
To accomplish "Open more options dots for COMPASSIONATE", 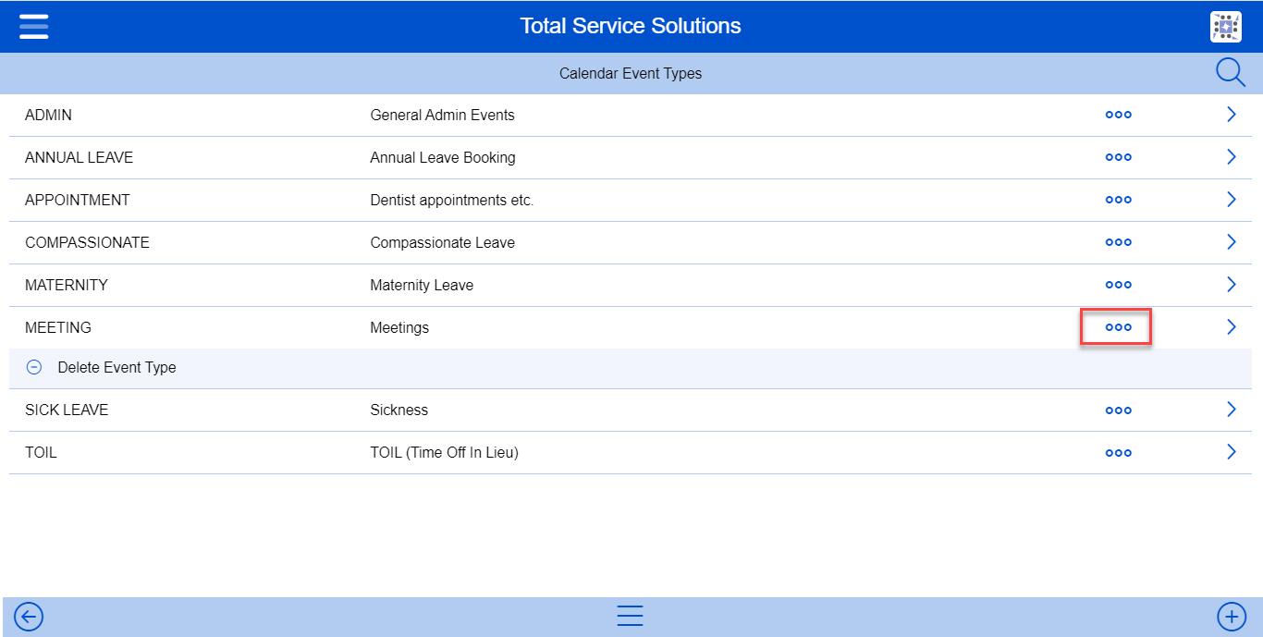I will point(1119,242).
